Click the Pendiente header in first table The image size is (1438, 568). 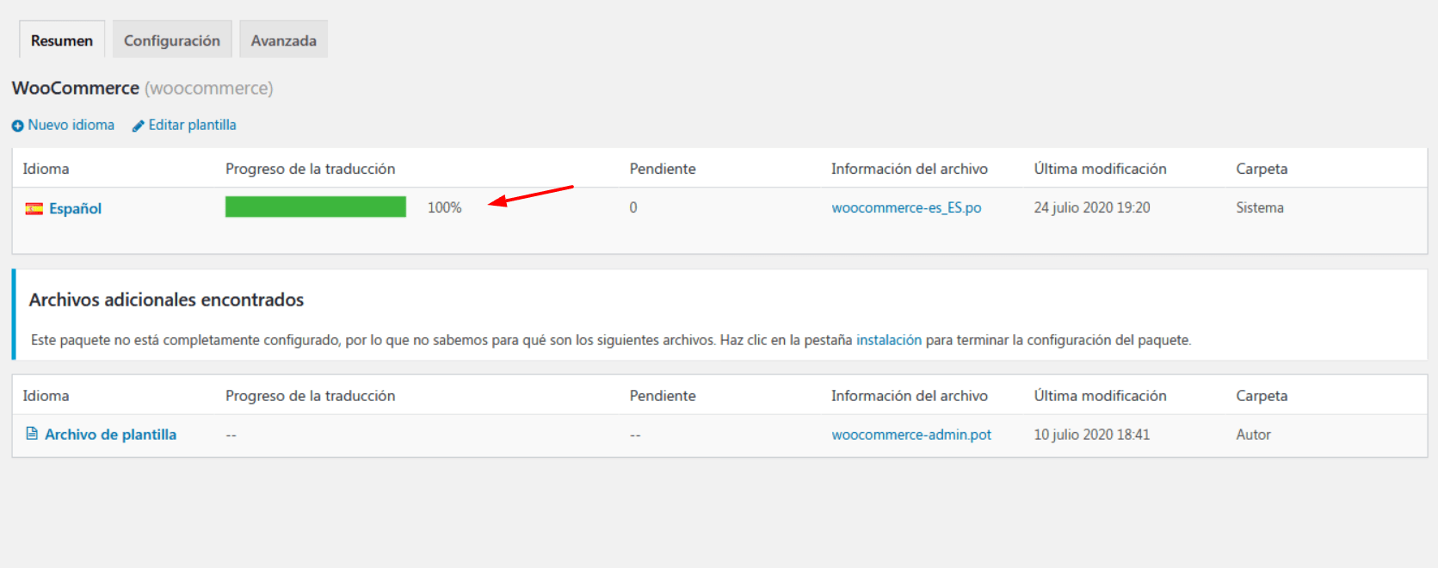point(662,169)
